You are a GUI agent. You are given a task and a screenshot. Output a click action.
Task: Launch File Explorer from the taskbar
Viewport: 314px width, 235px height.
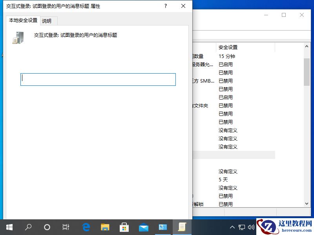[105, 227]
